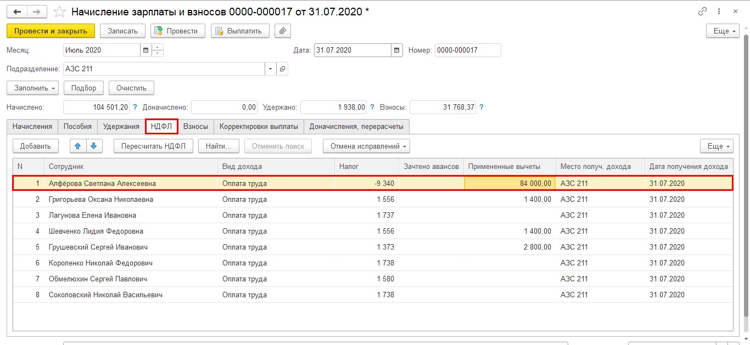Screen dimensions: 750x345
Task: Click the Выплатить button
Action: tap(240, 31)
